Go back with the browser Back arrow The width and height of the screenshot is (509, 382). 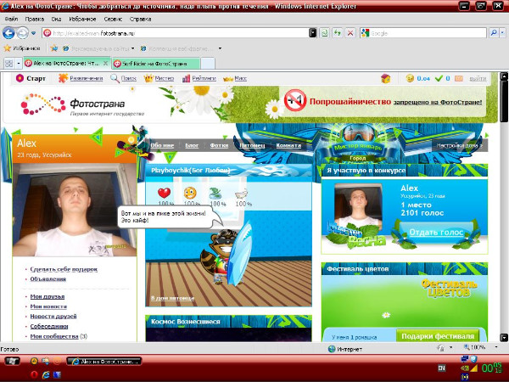click(x=8, y=33)
